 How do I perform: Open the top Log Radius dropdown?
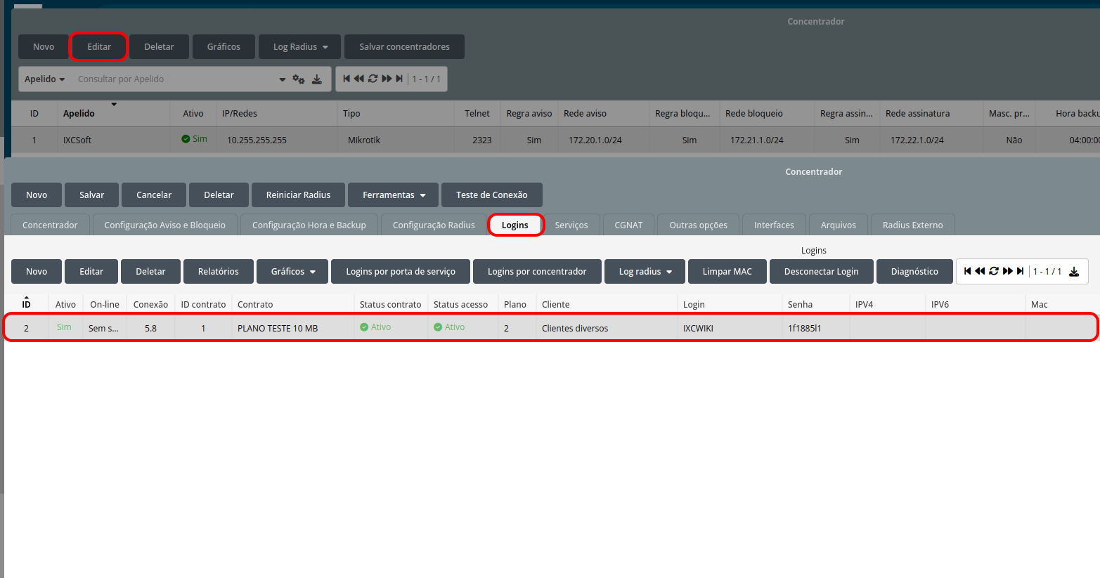[x=300, y=47]
